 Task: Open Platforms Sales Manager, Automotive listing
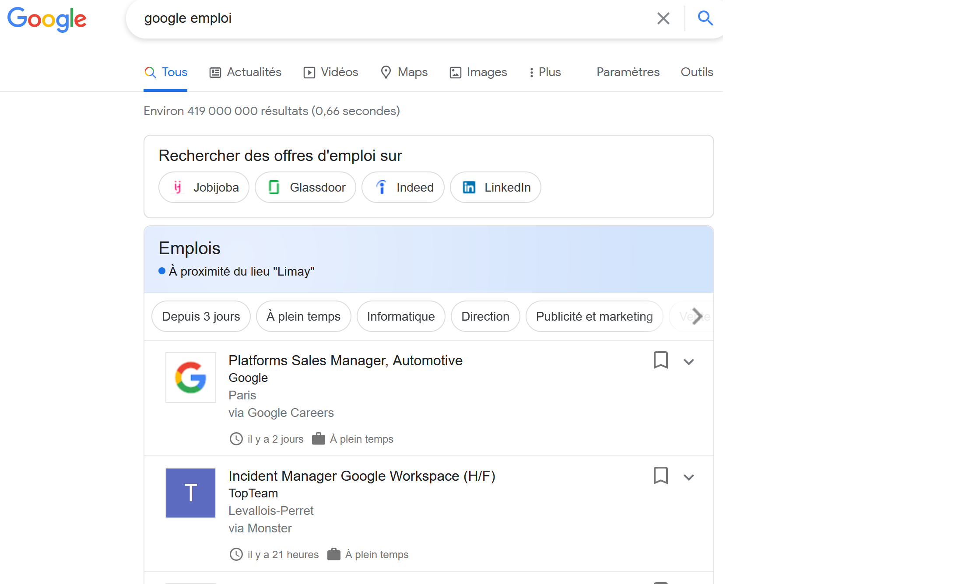(x=345, y=360)
